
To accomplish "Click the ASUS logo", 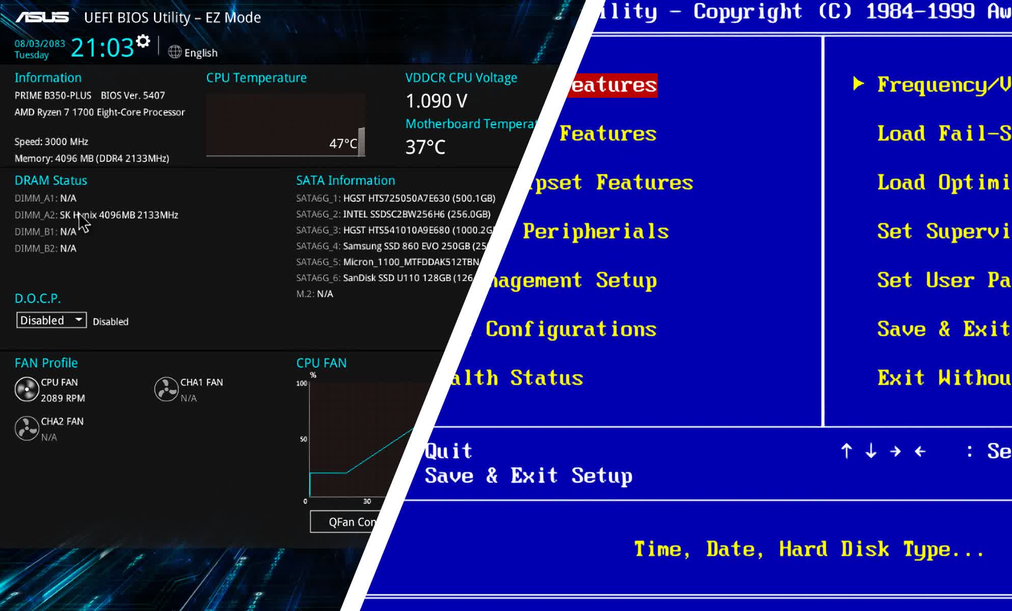I will [x=42, y=17].
